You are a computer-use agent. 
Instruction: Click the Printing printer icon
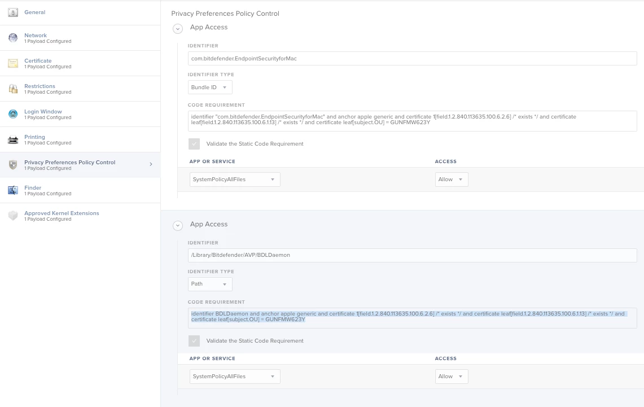13,139
